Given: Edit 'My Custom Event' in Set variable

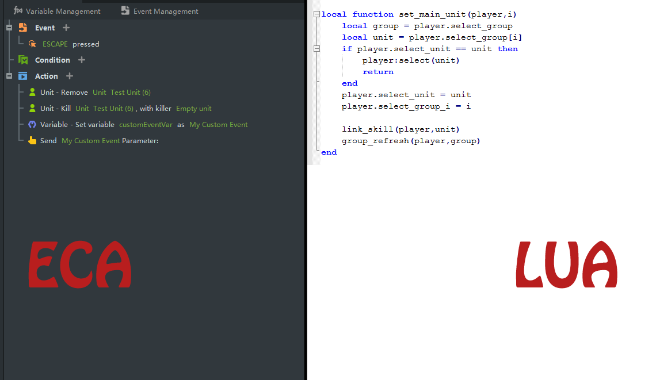Looking at the screenshot, I should click(x=219, y=125).
